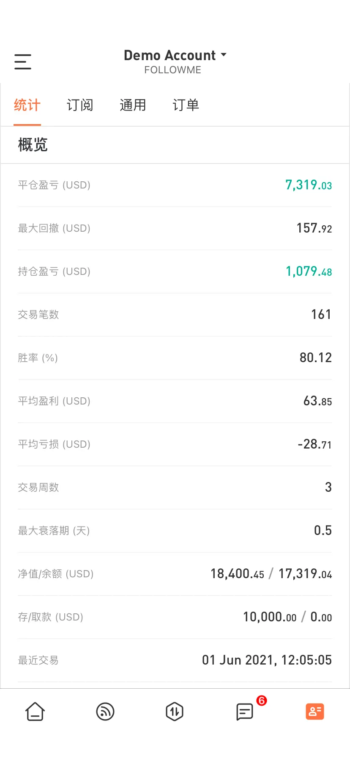
Task: Tap the 净值/余额 (USD) row
Action: click(x=175, y=574)
